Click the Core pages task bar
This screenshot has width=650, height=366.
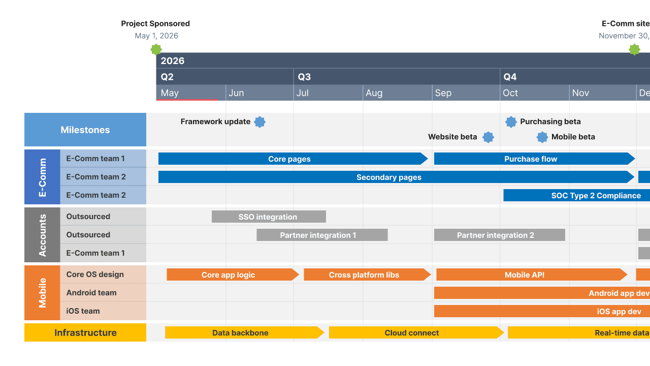click(293, 159)
